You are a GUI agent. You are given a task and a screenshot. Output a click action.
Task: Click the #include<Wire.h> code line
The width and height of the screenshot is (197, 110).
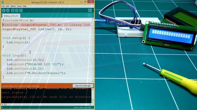point(18,20)
